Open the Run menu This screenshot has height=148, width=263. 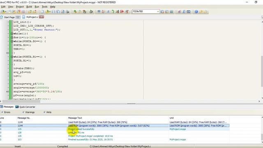(x=37, y=7)
